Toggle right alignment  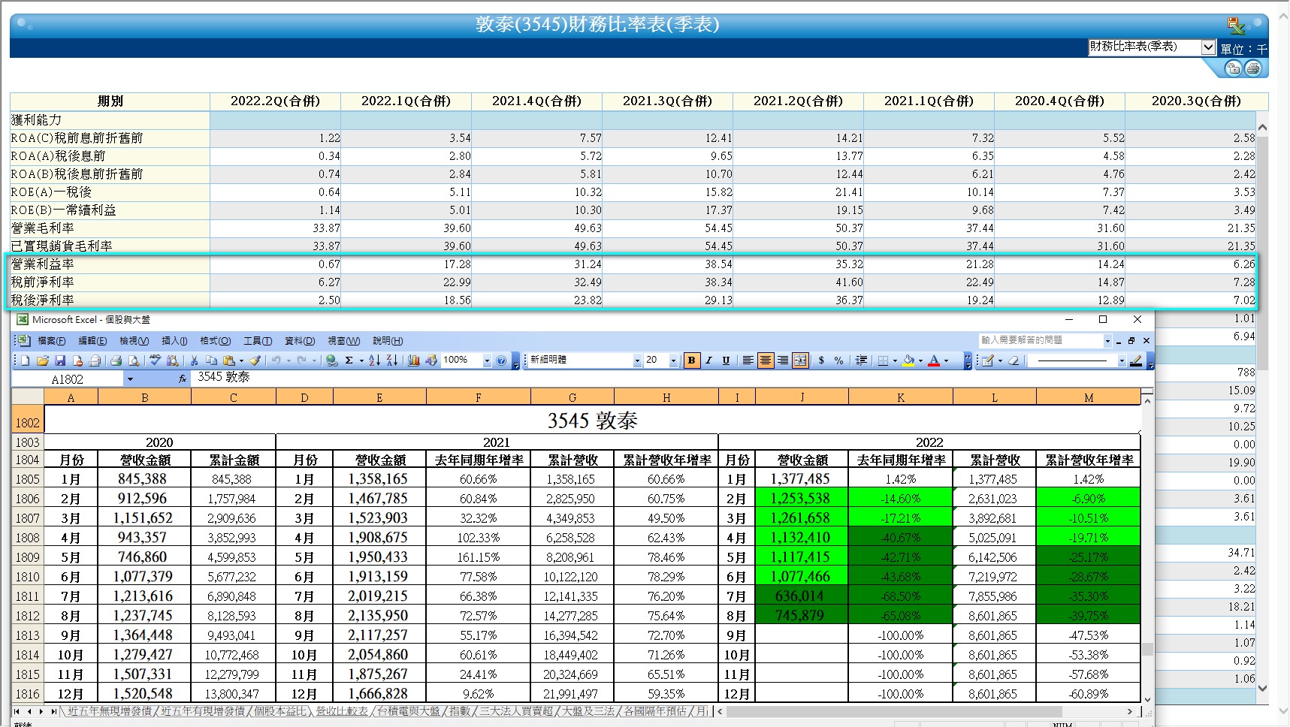click(x=783, y=360)
